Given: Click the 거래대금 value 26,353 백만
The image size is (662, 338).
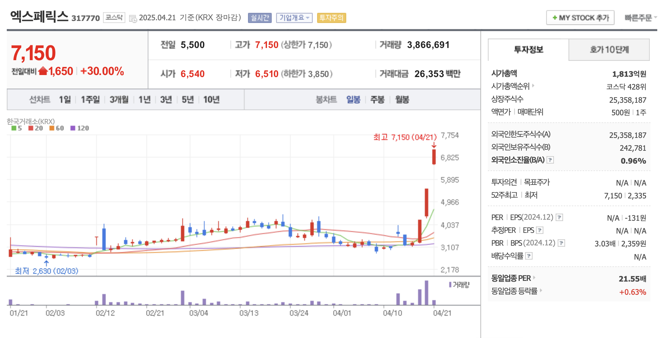Looking at the screenshot, I should pos(437,74).
